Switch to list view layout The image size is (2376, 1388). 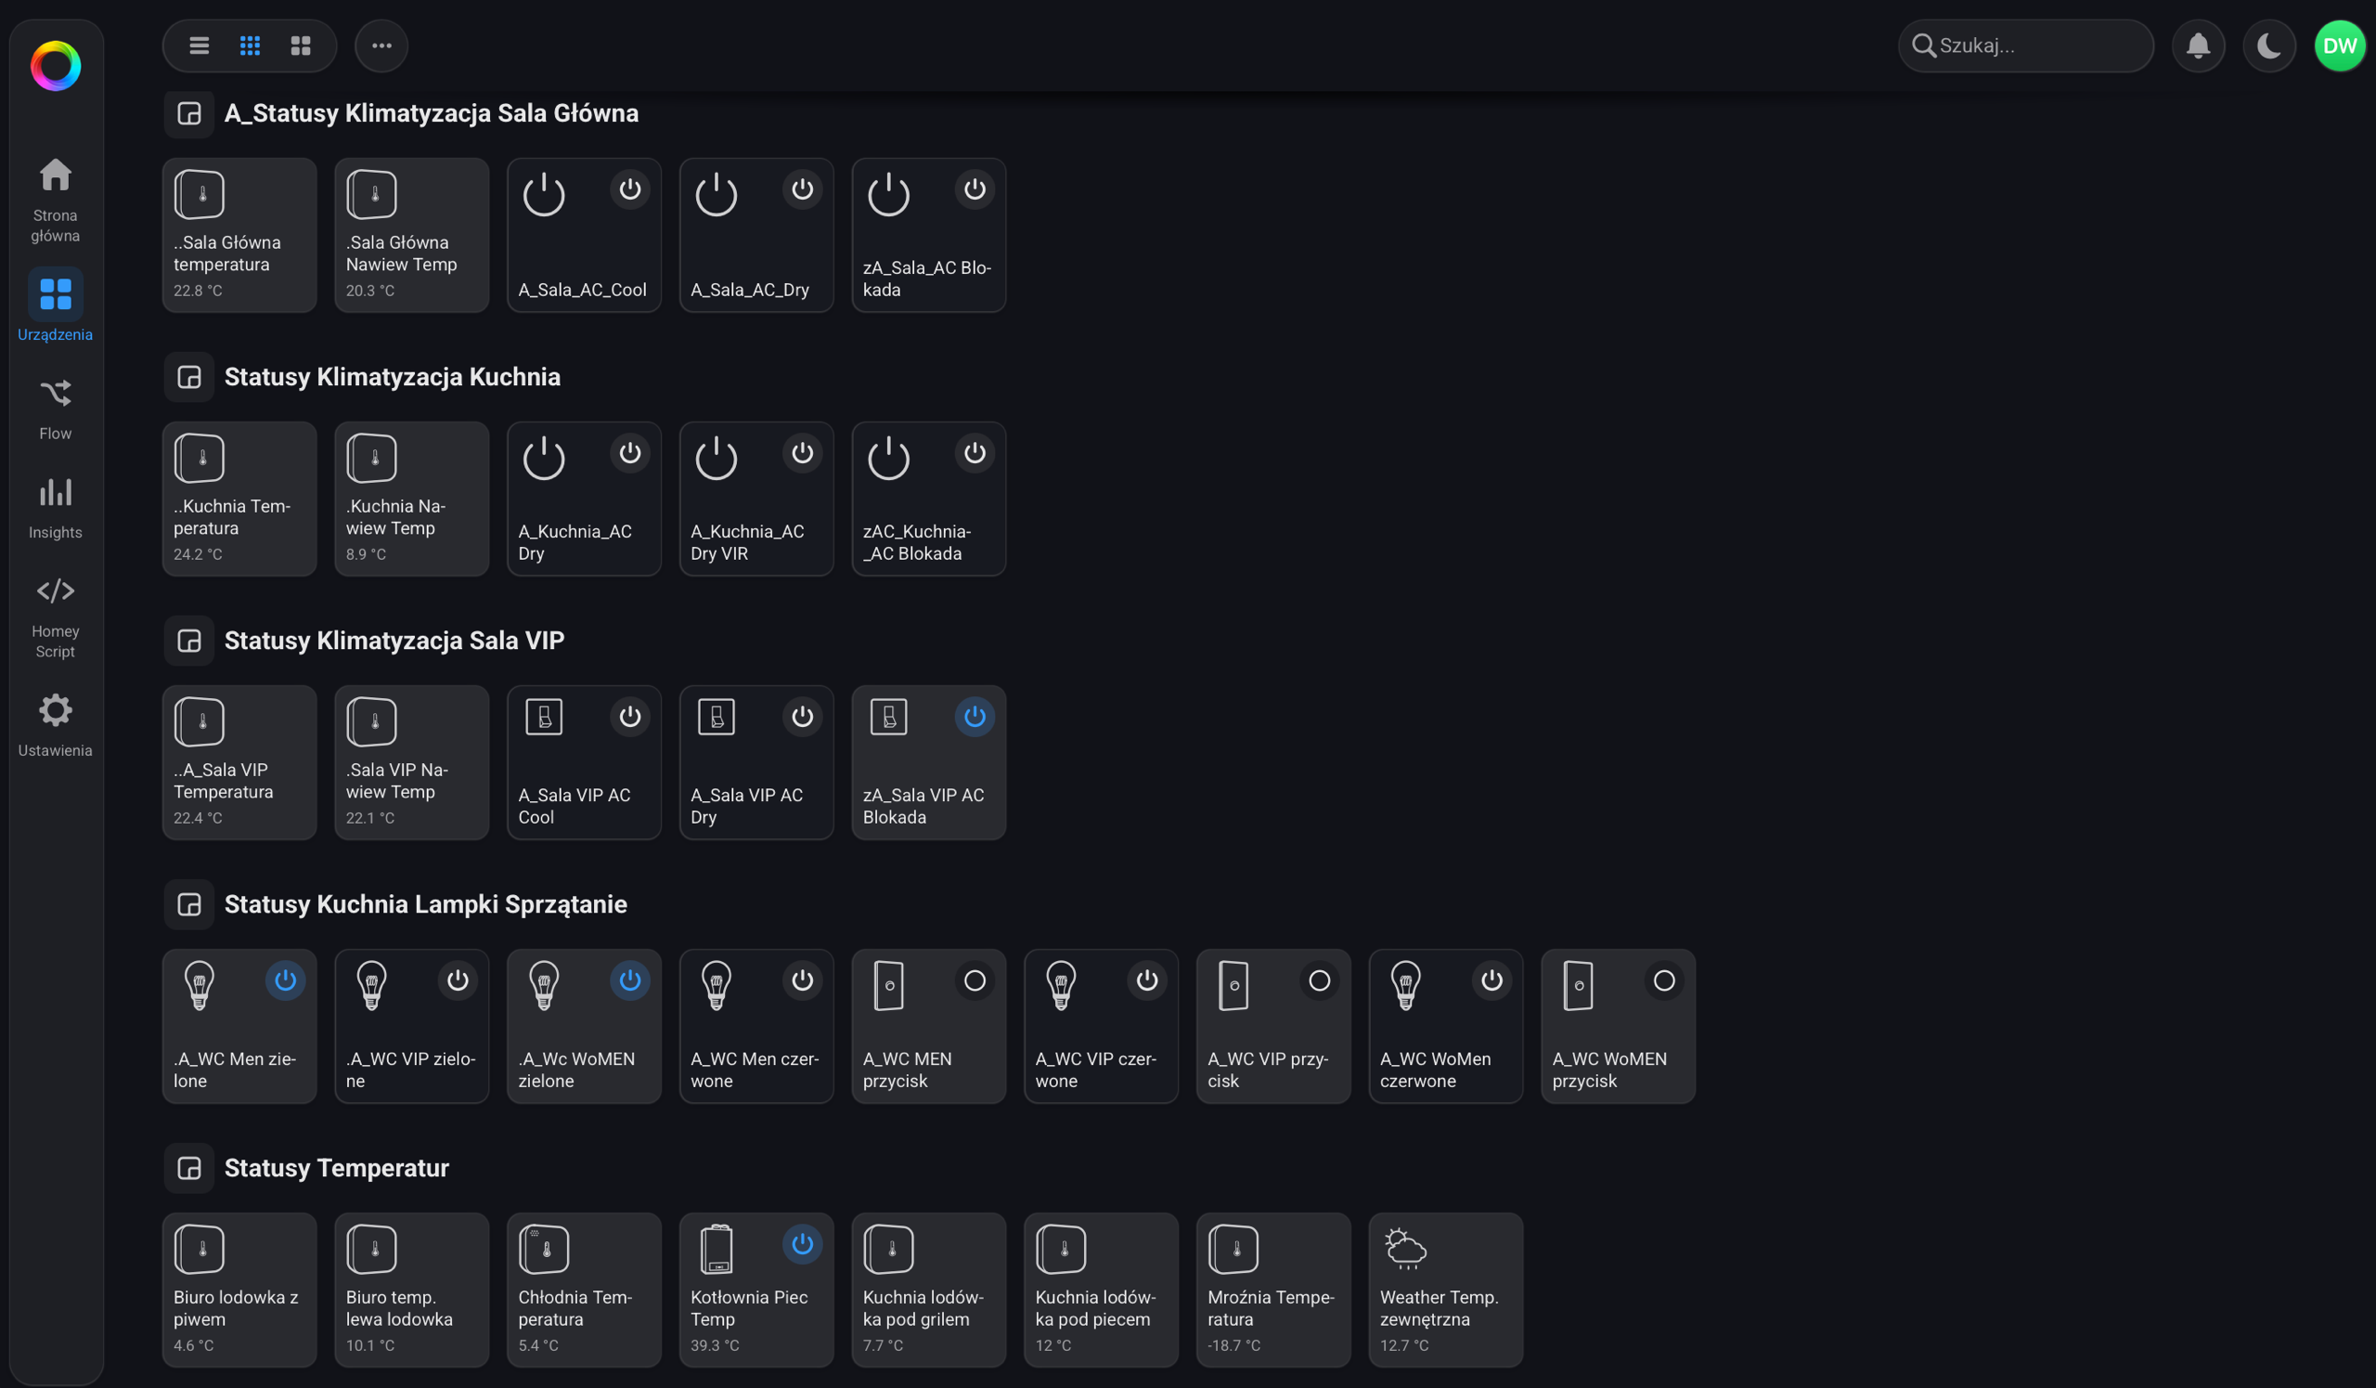(x=199, y=45)
